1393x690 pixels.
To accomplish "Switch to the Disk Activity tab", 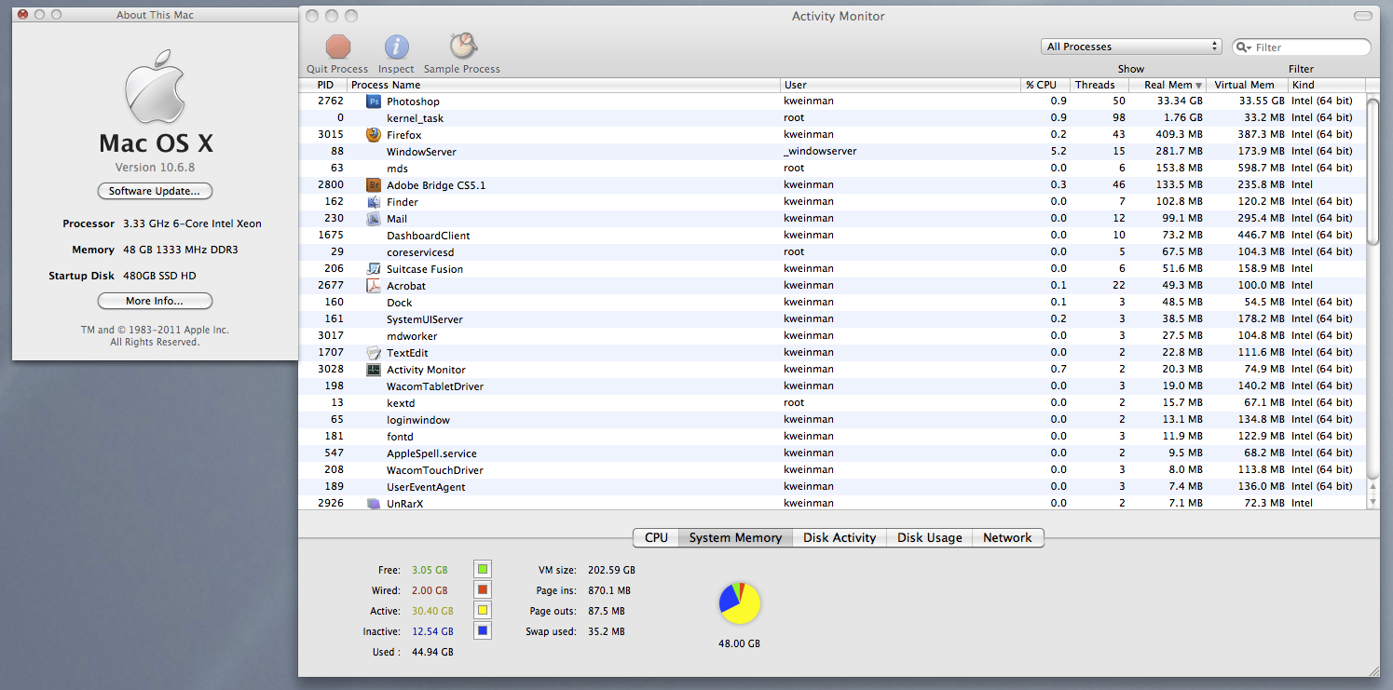I will [840, 537].
